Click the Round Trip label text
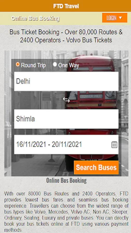131x233 pixels. [x=33, y=65]
